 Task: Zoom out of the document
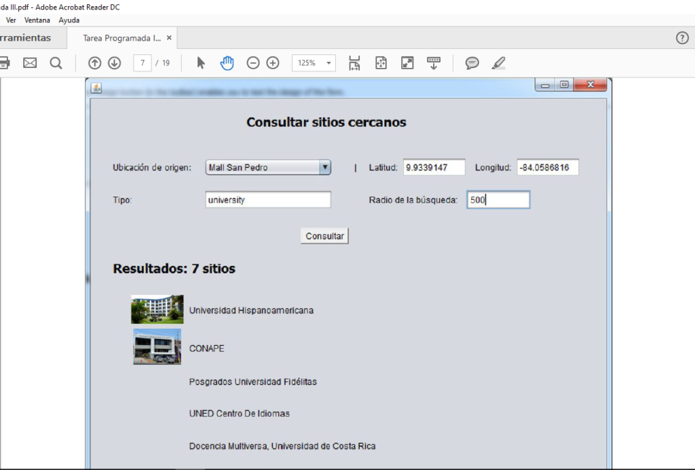click(x=252, y=62)
